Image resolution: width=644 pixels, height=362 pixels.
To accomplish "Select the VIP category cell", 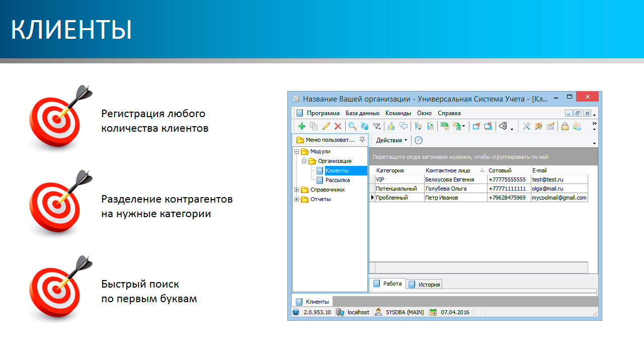I will [x=399, y=179].
